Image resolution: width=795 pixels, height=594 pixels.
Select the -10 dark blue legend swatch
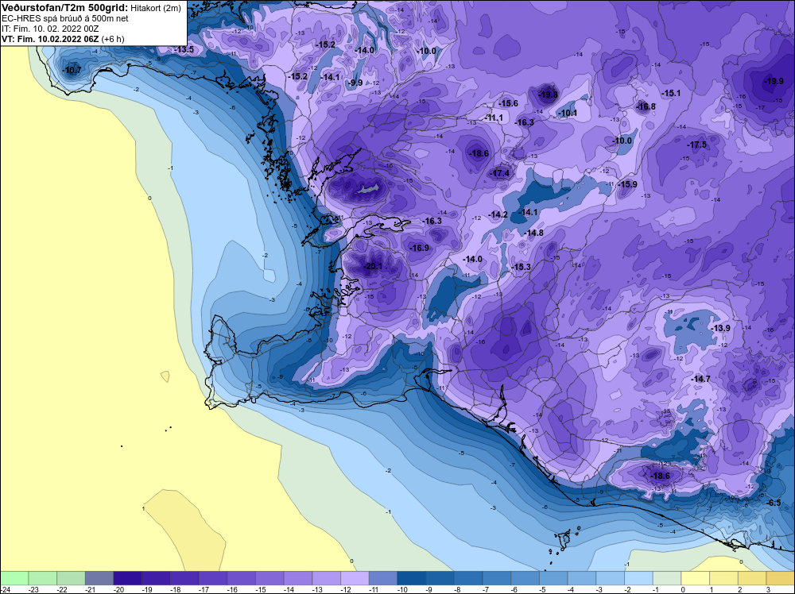point(411,578)
